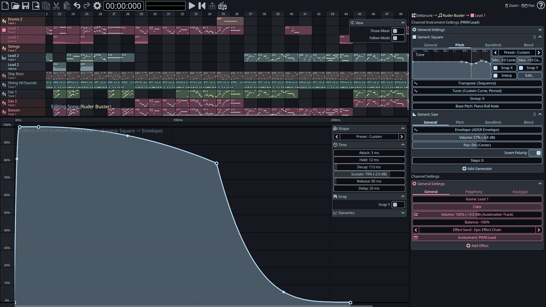The image size is (546, 307).
Task: Click the keyboard with music note icon
Action: pos(223,6)
